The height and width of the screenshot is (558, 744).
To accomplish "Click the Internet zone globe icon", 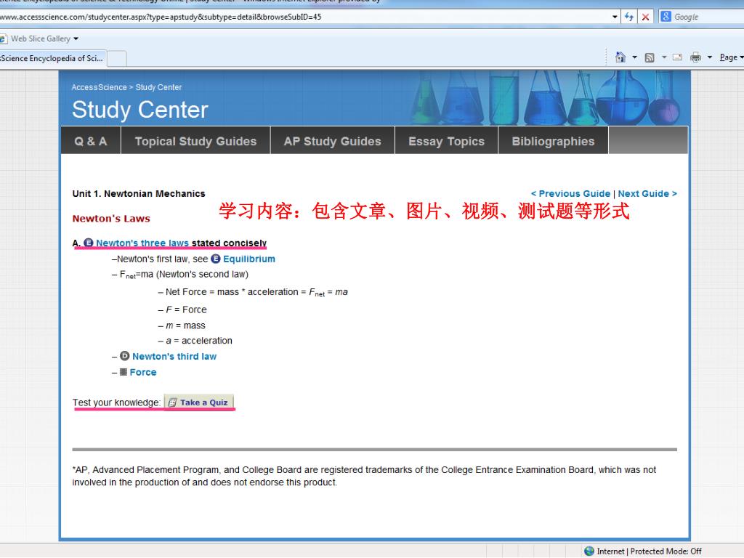I will click(589, 551).
